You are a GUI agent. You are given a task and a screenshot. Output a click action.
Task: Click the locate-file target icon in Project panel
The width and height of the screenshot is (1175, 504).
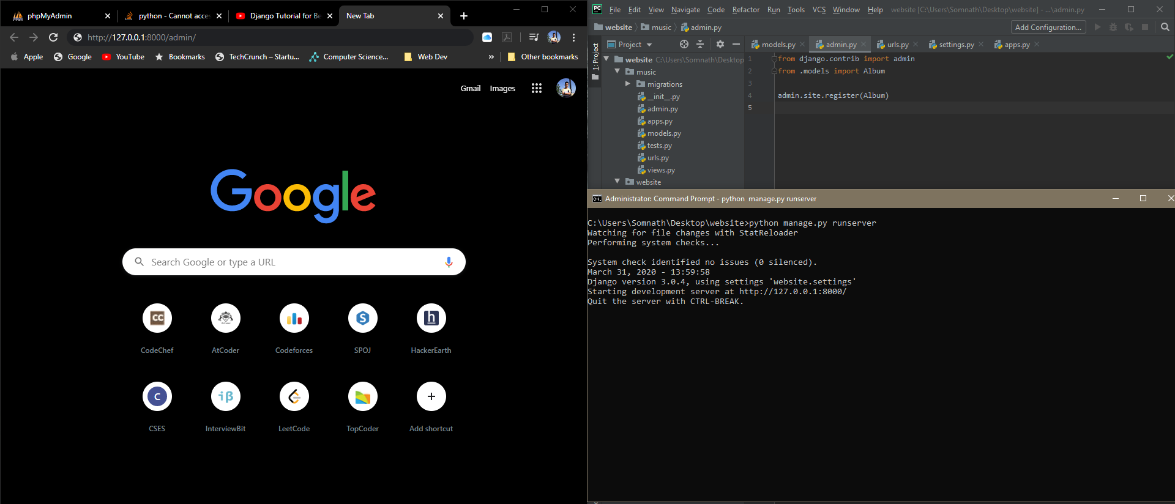coord(684,44)
